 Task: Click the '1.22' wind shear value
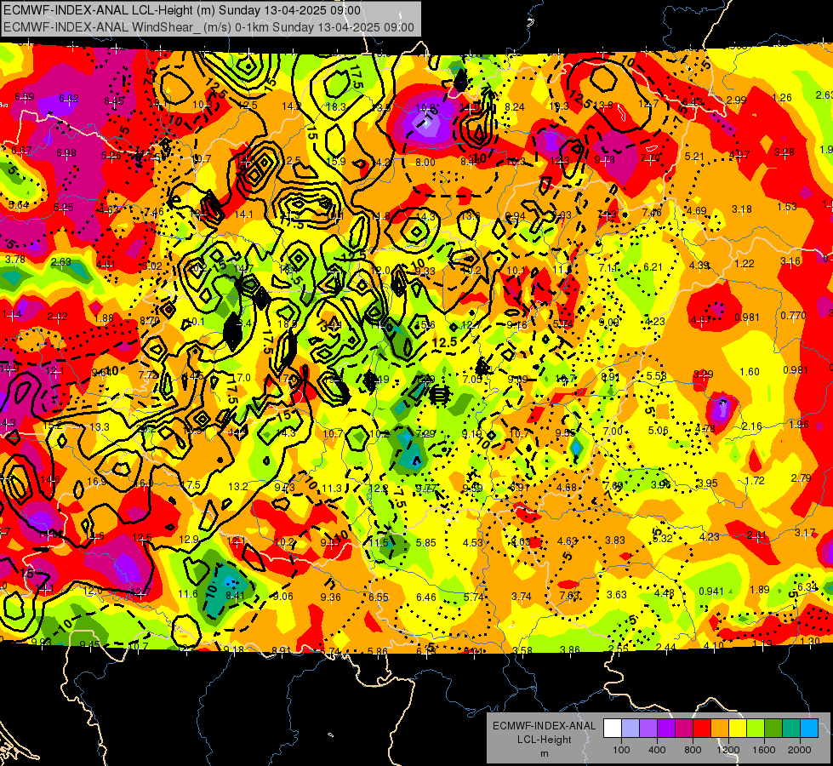coord(745,263)
